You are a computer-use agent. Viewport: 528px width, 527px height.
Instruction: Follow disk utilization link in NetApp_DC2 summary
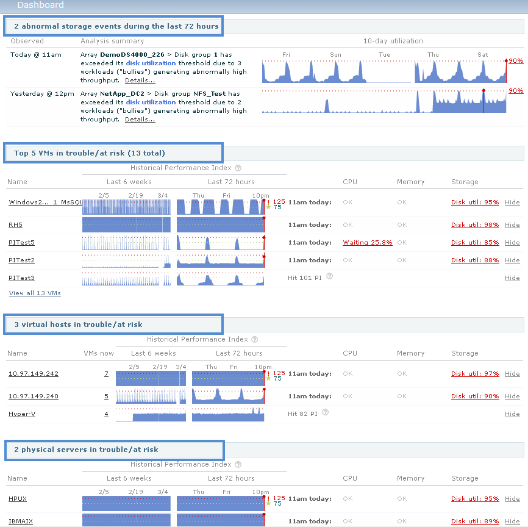pyautogui.click(x=151, y=102)
